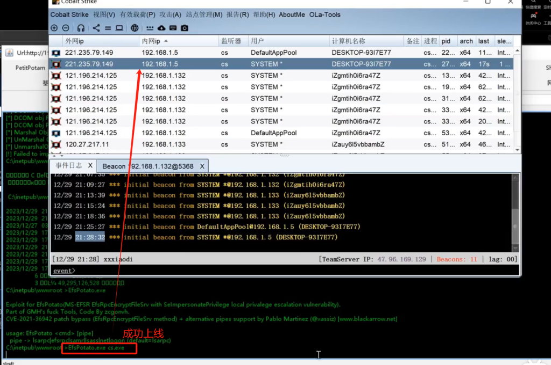Sort by the pid column header
Image resolution: width=551 pixels, height=365 pixels.
[448, 41]
